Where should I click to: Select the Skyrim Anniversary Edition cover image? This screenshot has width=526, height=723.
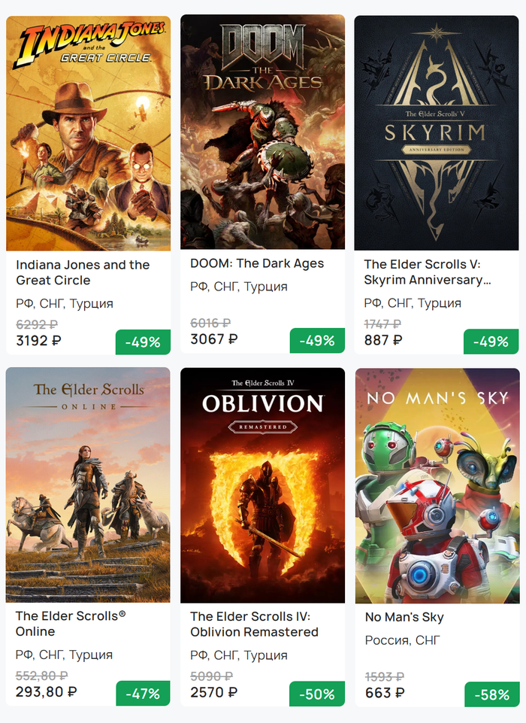pyautogui.click(x=437, y=133)
